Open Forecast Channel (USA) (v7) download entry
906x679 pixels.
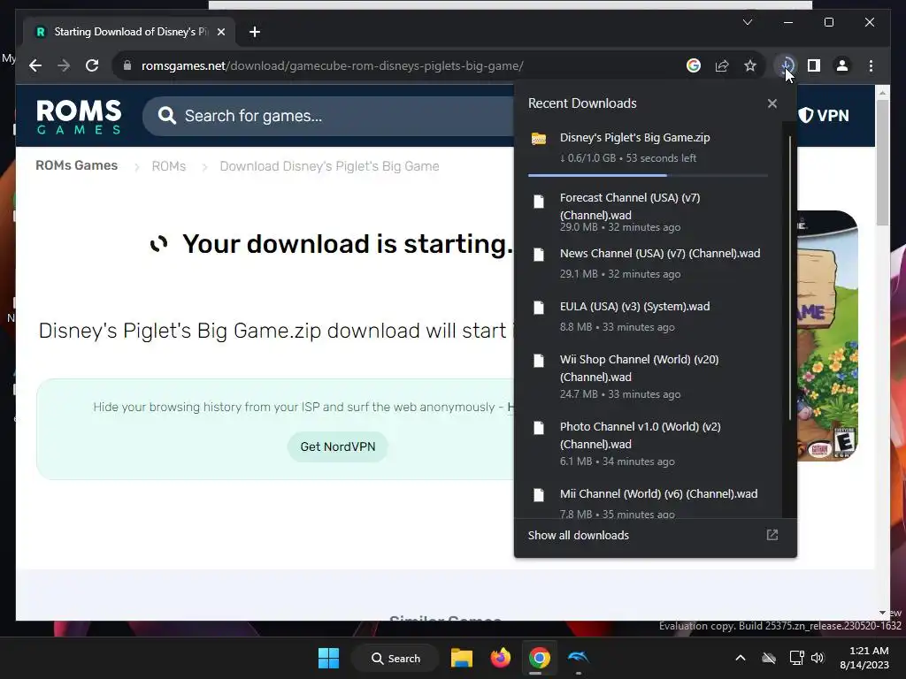(648, 211)
